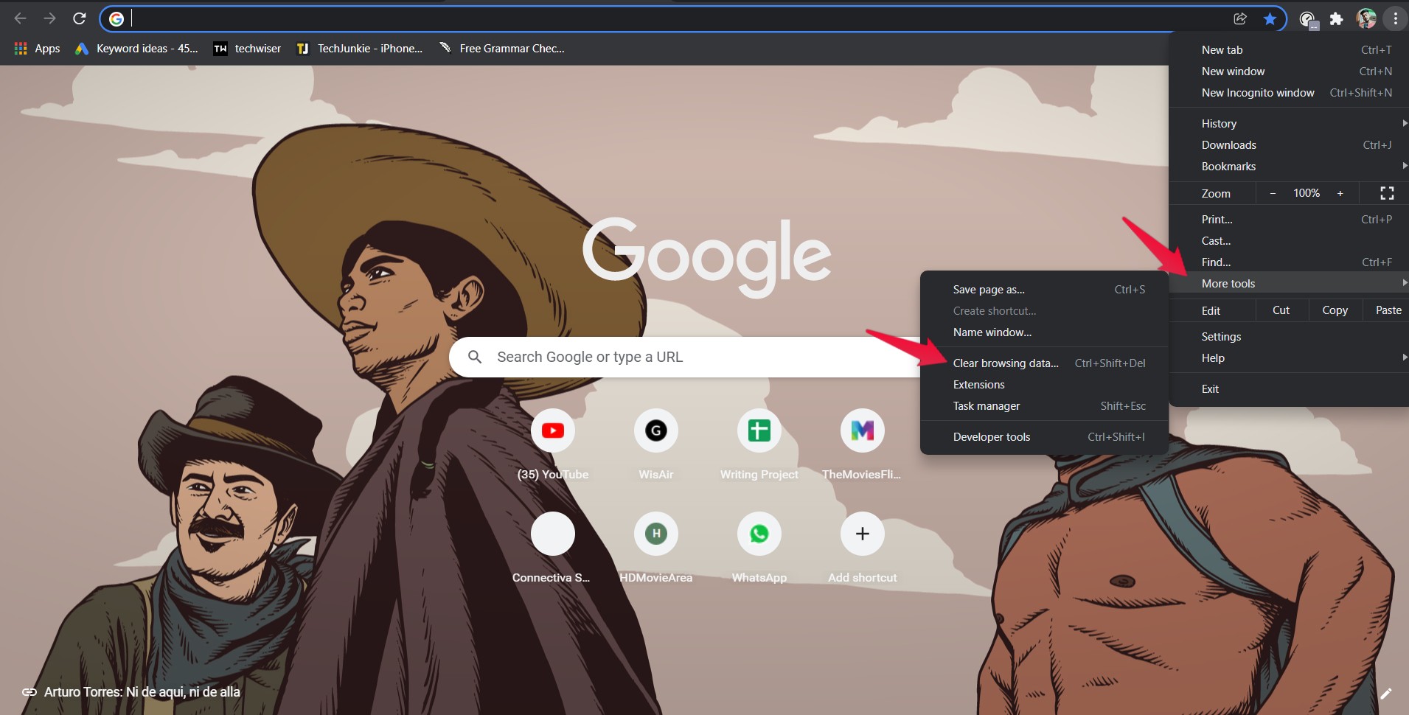Select Find... in the menu
Image resolution: width=1409 pixels, height=715 pixels.
coord(1289,262)
